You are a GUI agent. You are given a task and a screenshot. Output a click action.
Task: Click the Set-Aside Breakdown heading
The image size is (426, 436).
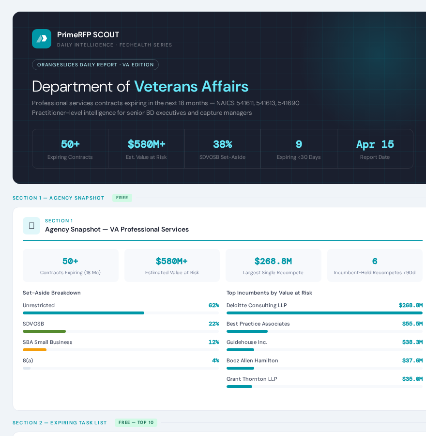pos(52,293)
